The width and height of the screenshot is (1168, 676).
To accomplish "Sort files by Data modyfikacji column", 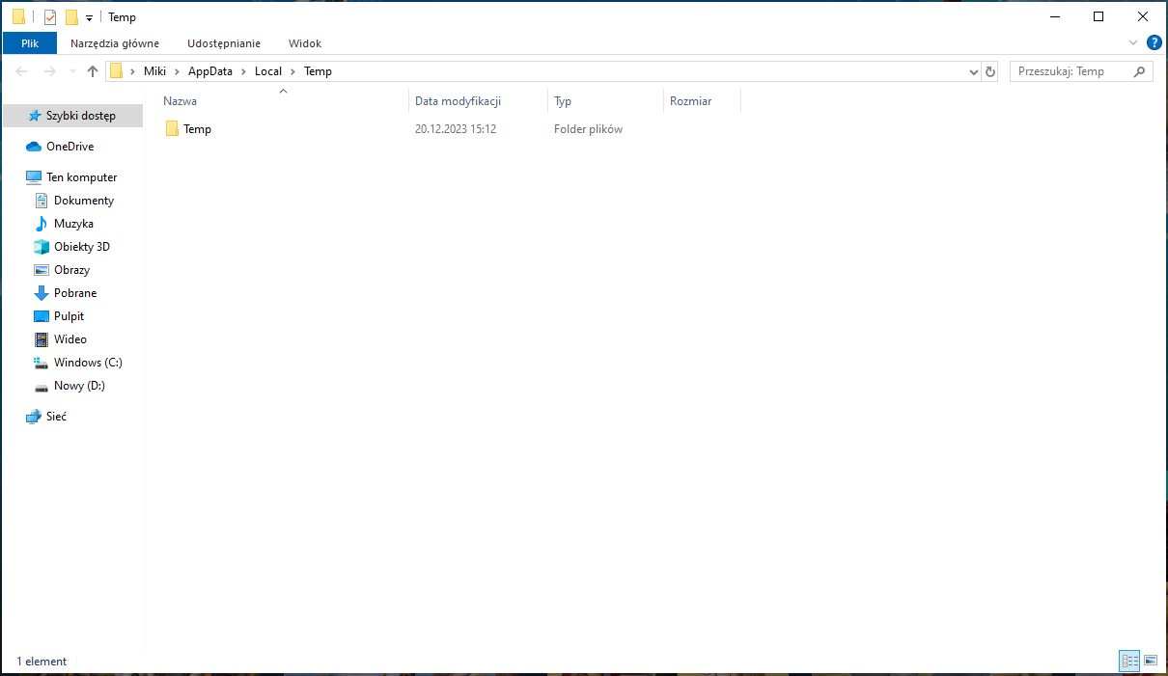I will point(458,101).
